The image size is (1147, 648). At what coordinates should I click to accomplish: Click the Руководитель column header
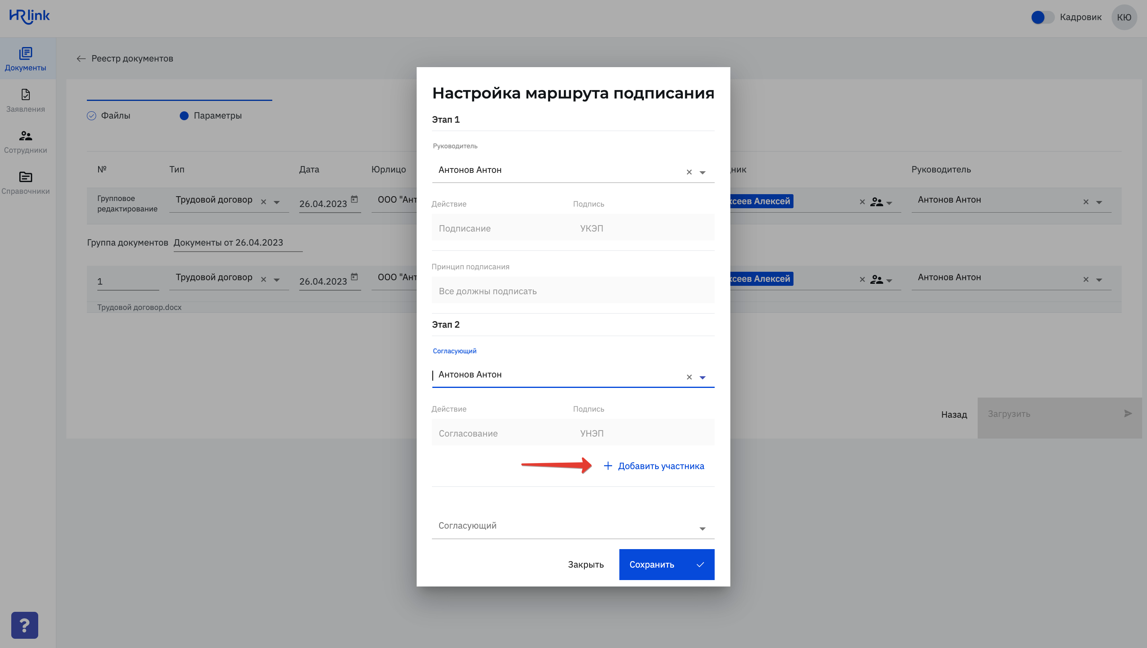[941, 170]
